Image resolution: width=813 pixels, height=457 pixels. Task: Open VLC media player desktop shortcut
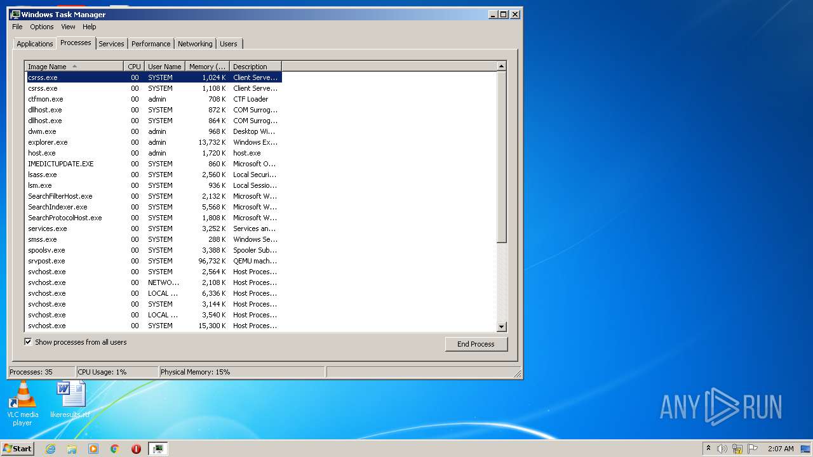[x=23, y=404]
